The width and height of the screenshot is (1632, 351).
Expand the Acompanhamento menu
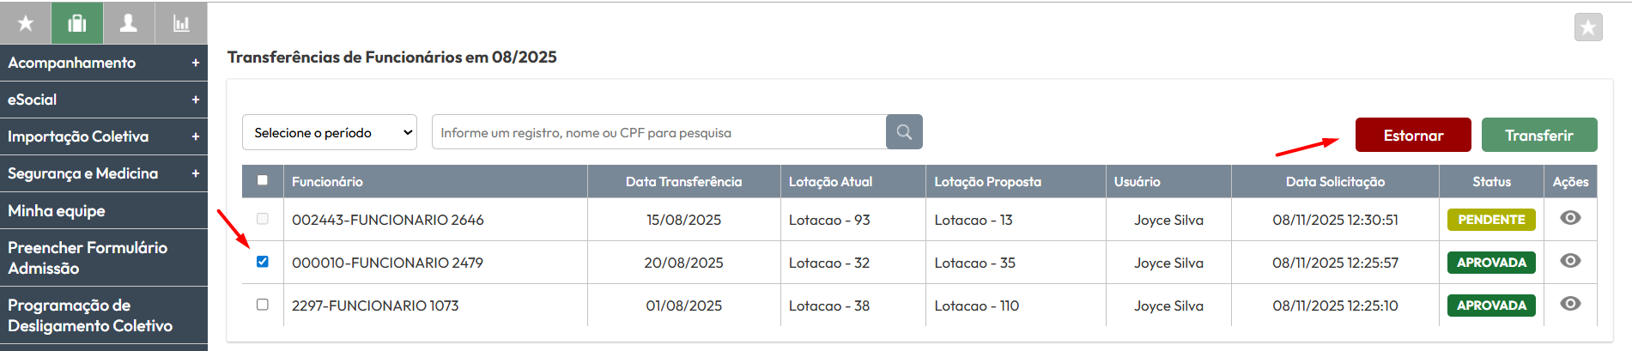click(103, 63)
